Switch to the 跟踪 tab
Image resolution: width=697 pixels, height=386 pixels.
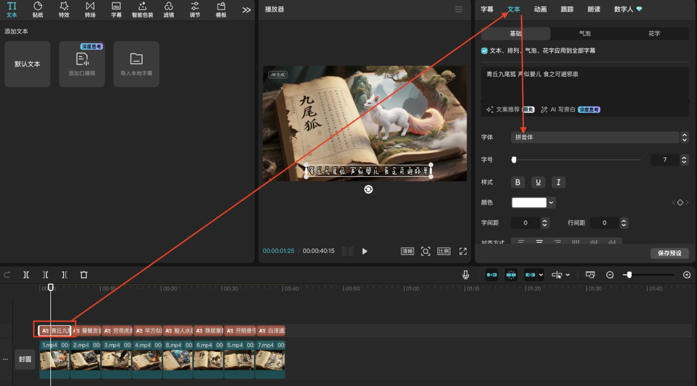[x=567, y=9]
